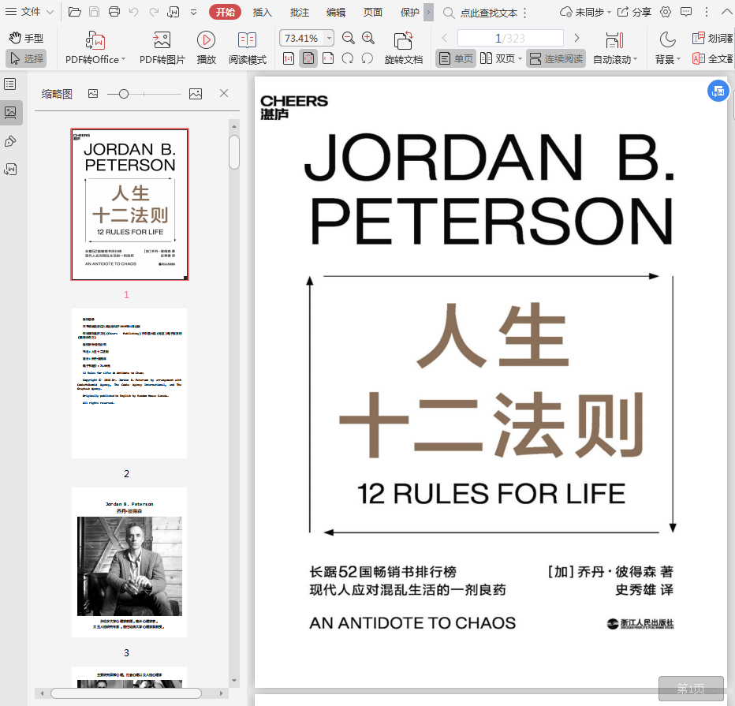Click the 分享 share button

(634, 12)
